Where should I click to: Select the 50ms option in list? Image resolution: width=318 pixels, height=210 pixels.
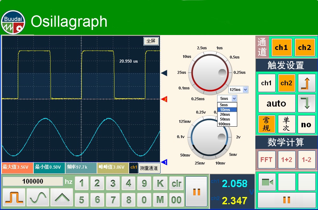coord(225,119)
